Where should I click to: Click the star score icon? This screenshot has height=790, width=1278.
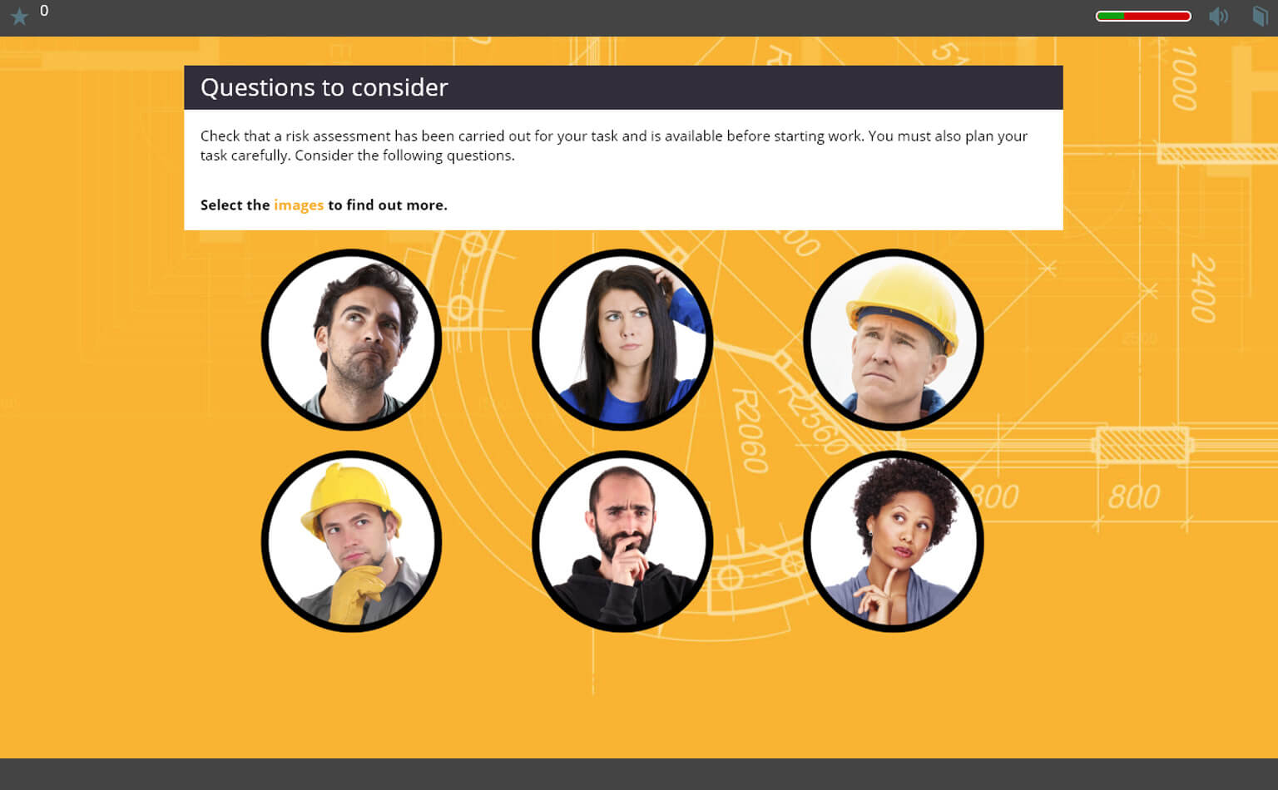click(19, 16)
